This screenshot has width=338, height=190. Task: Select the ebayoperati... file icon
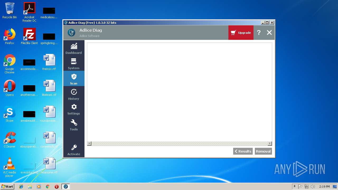(x=29, y=141)
